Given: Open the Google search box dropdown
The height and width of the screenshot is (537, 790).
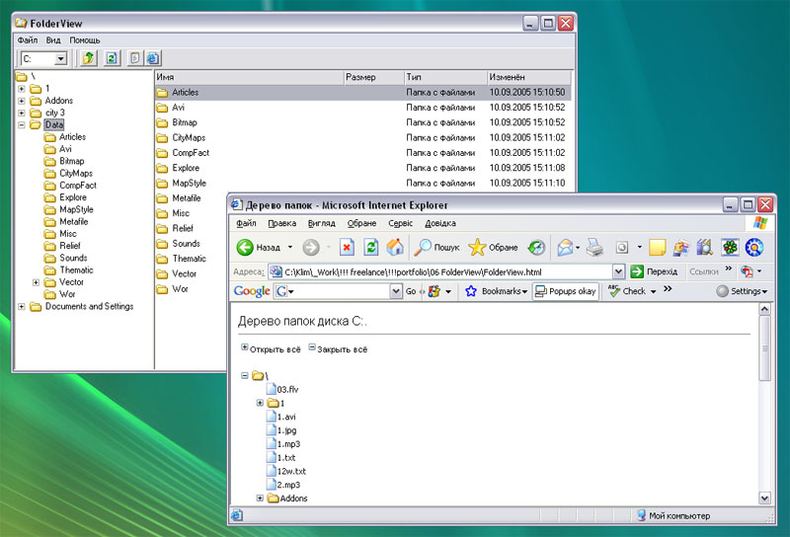Looking at the screenshot, I should tap(396, 291).
